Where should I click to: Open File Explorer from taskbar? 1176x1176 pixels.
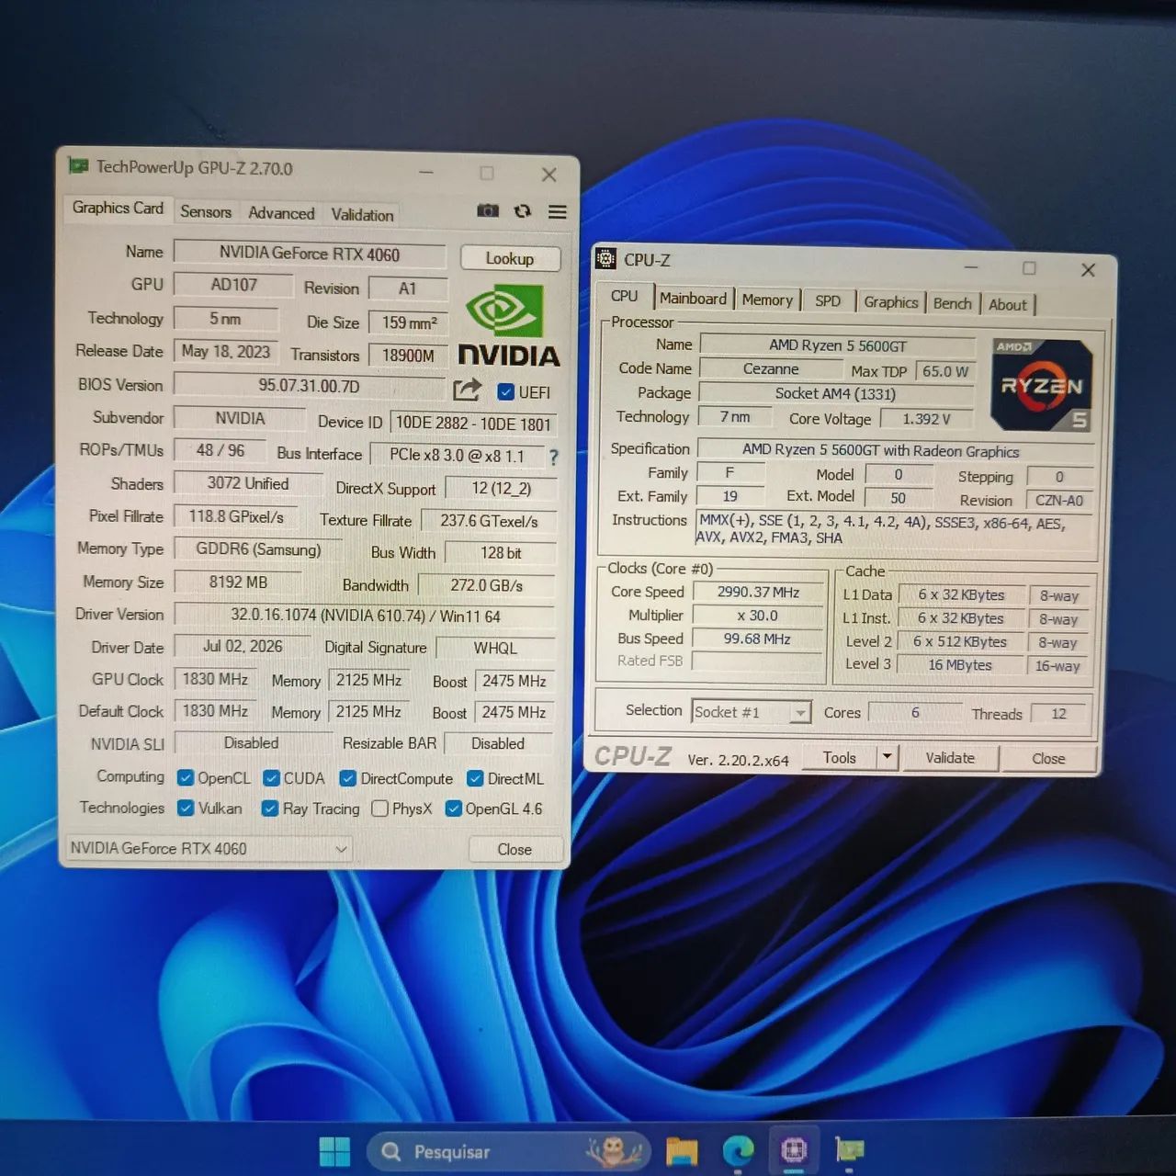pos(682,1151)
